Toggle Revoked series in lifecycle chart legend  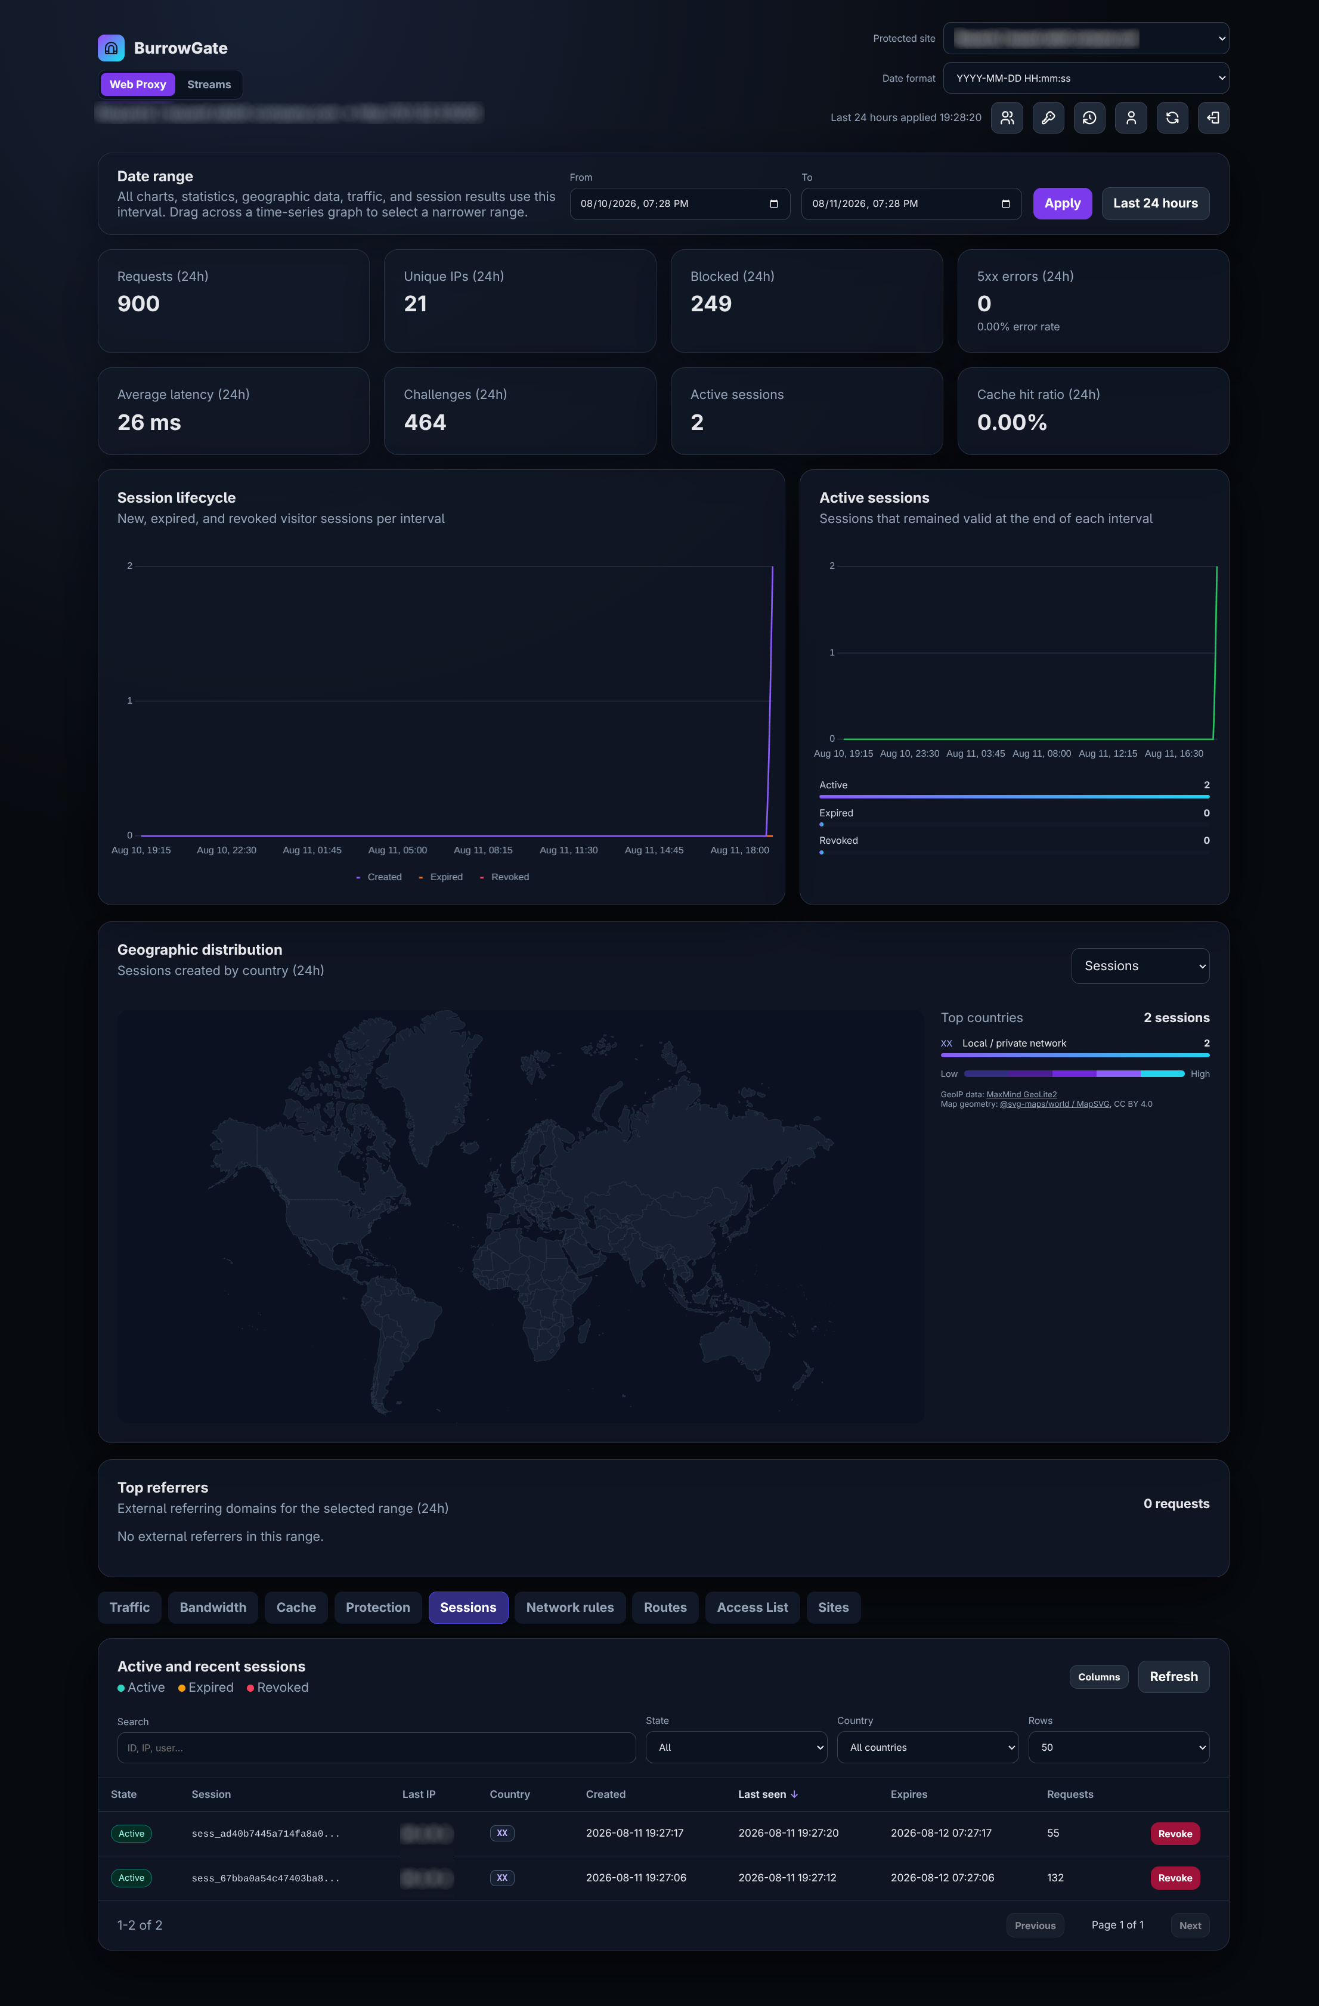504,877
